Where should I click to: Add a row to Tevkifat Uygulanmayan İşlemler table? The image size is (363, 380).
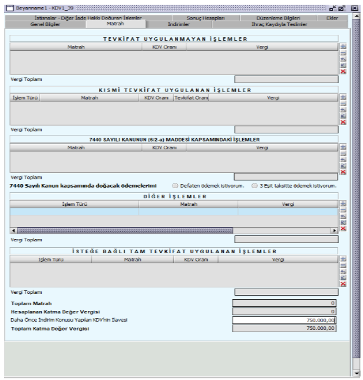(344, 46)
